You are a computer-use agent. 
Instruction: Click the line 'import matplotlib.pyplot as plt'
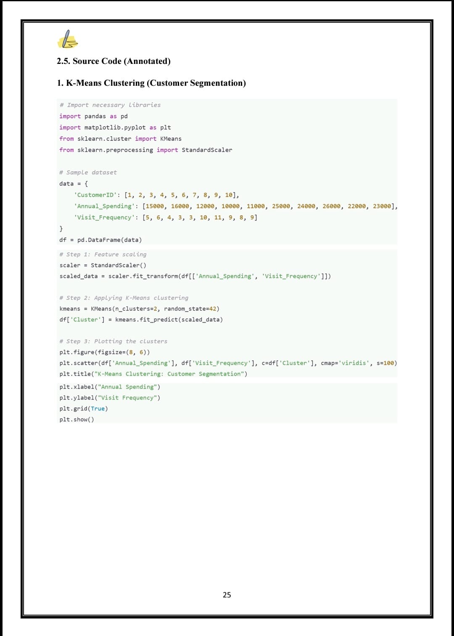click(x=115, y=127)
